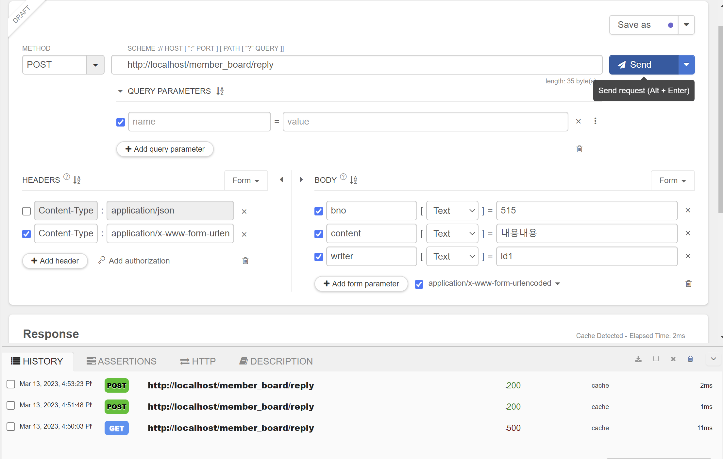Open the POST method dropdown

coord(95,65)
